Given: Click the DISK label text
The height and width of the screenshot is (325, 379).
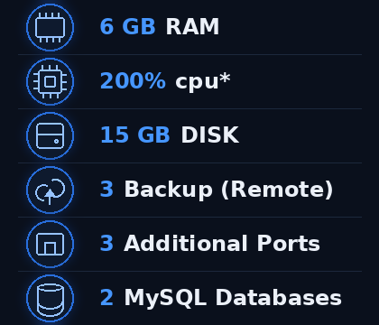Looking at the screenshot, I should (210, 135).
